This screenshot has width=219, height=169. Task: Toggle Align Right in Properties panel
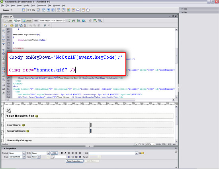click(x=76, y=153)
